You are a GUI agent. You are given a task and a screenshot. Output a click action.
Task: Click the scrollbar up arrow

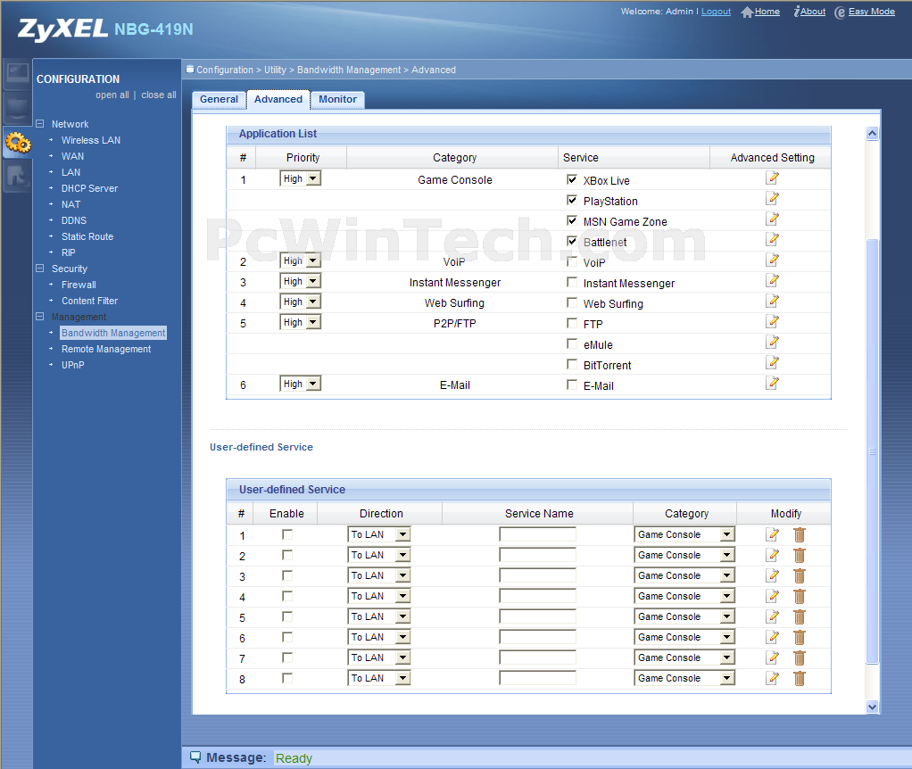pyautogui.click(x=872, y=134)
